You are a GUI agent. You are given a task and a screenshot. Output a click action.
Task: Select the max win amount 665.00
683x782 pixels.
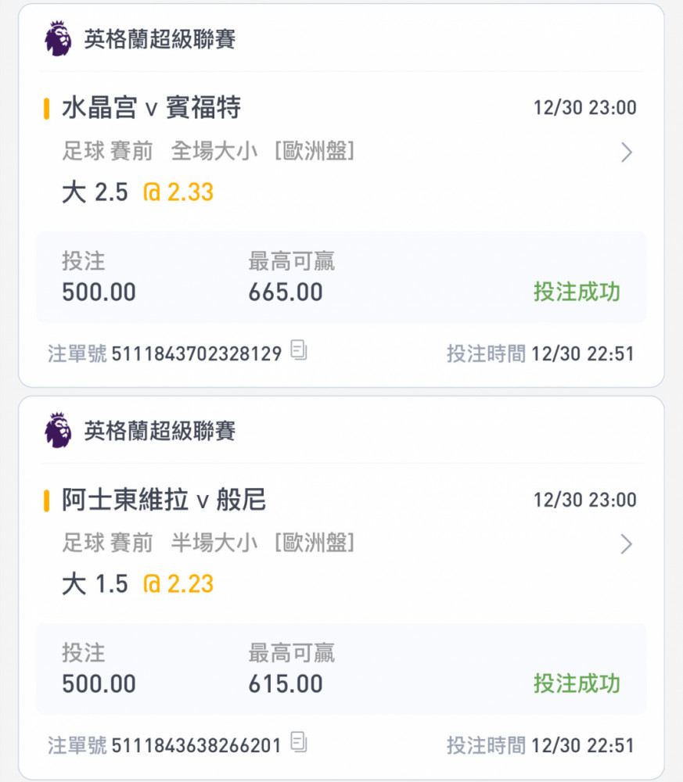click(x=286, y=292)
